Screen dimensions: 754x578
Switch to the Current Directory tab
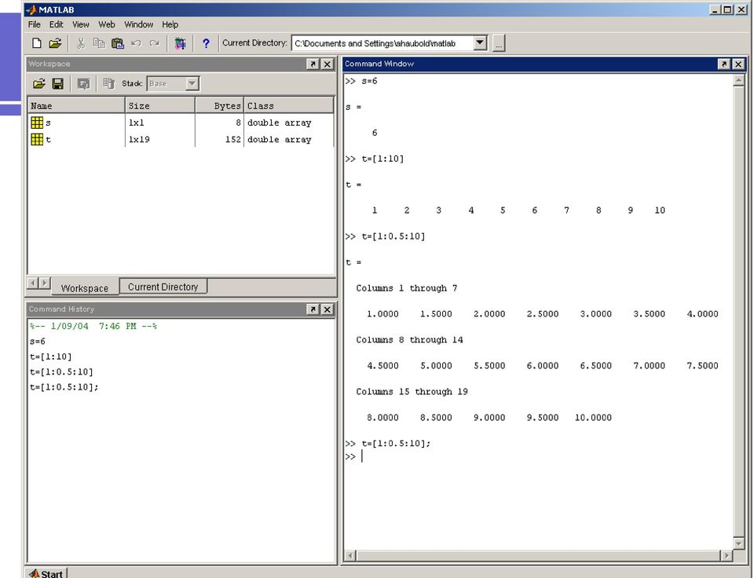coord(163,287)
